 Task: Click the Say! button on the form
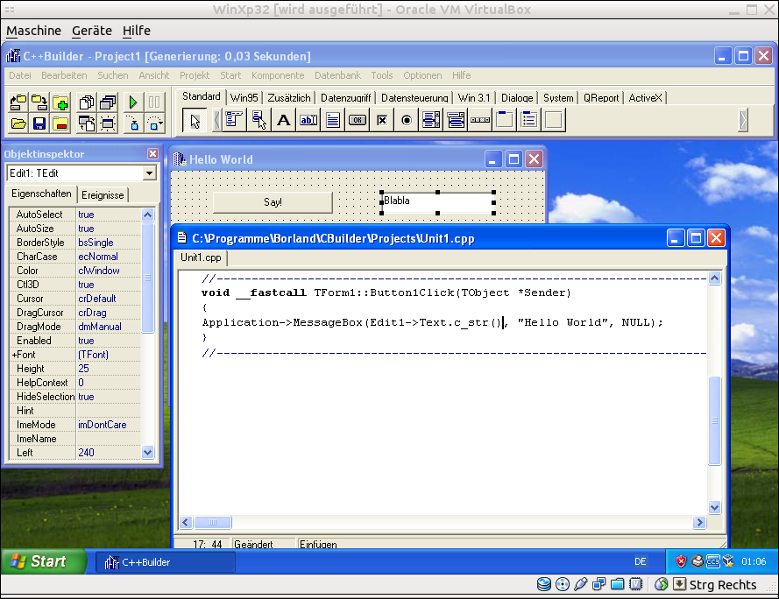[273, 202]
